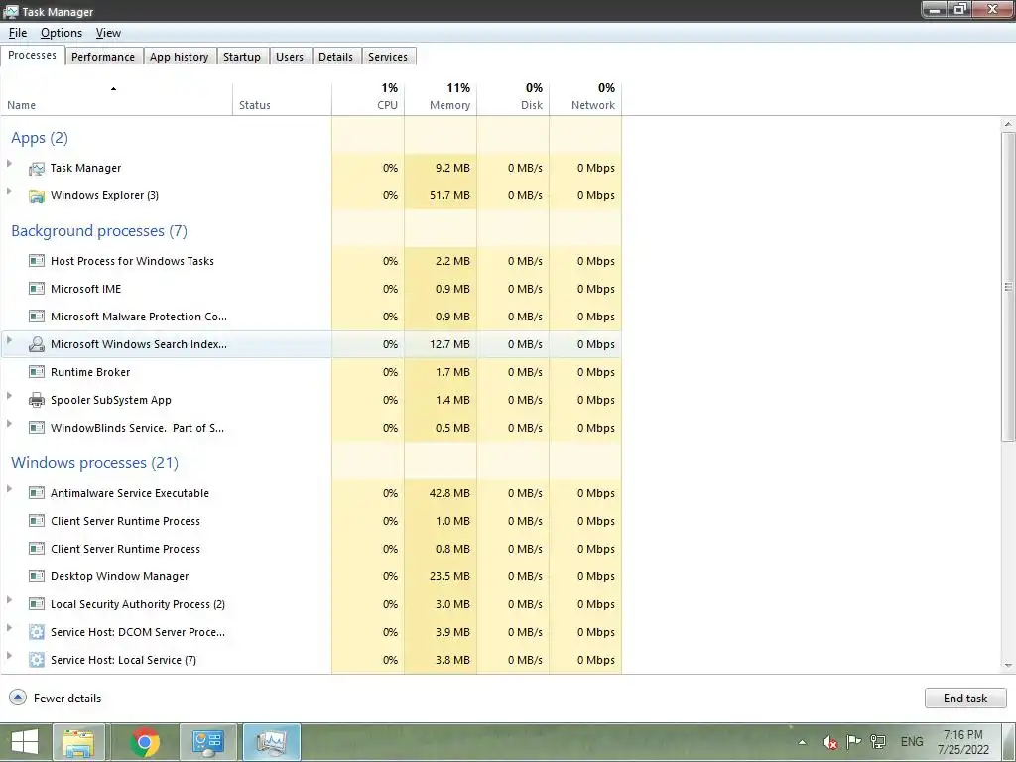Expand Service Host: Local Service (7) row
Screen dimensions: 1016x762
point(9,656)
